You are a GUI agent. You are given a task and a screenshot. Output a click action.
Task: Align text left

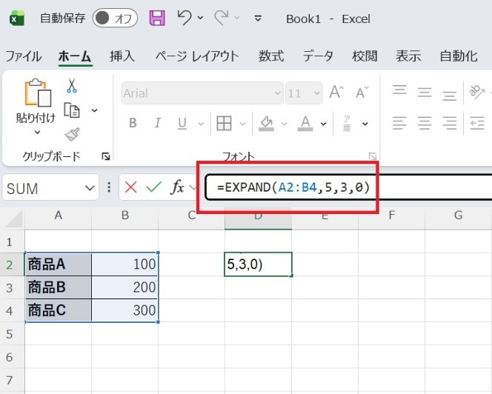click(x=399, y=123)
